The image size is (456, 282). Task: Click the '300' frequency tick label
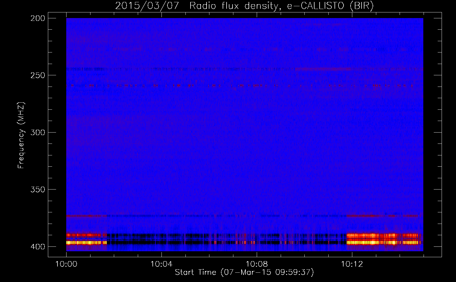pyautogui.click(x=38, y=133)
